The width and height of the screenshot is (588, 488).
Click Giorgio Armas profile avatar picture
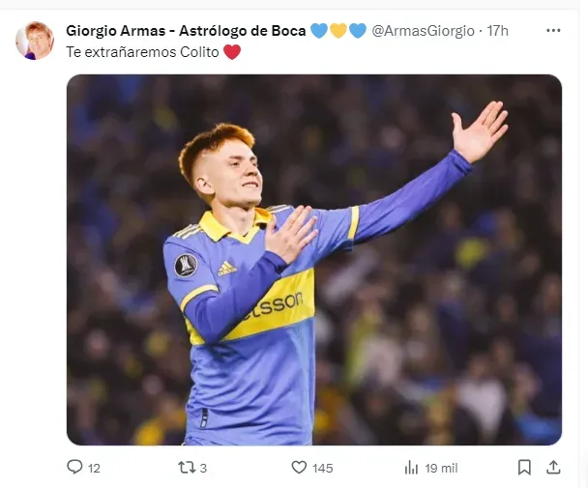point(35,41)
